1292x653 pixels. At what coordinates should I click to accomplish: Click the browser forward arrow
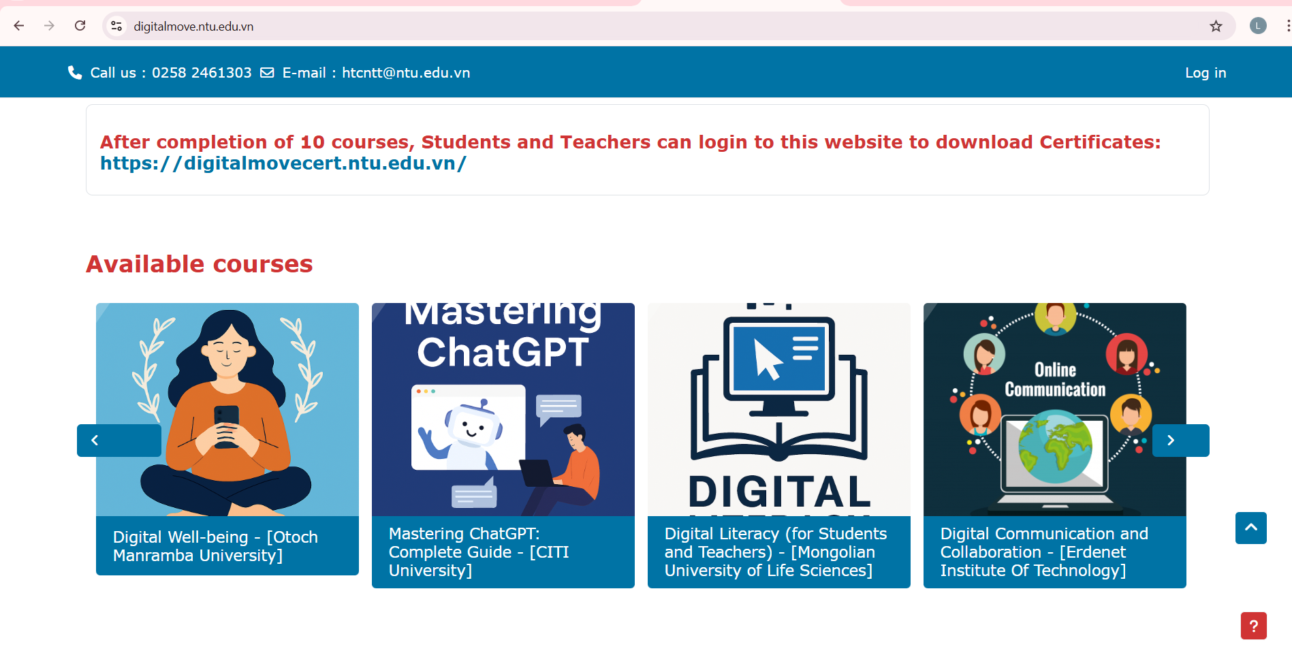pyautogui.click(x=49, y=26)
